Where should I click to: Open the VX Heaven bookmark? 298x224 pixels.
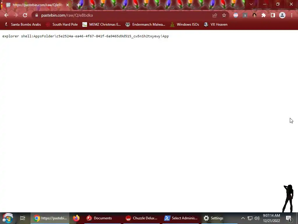216,24
